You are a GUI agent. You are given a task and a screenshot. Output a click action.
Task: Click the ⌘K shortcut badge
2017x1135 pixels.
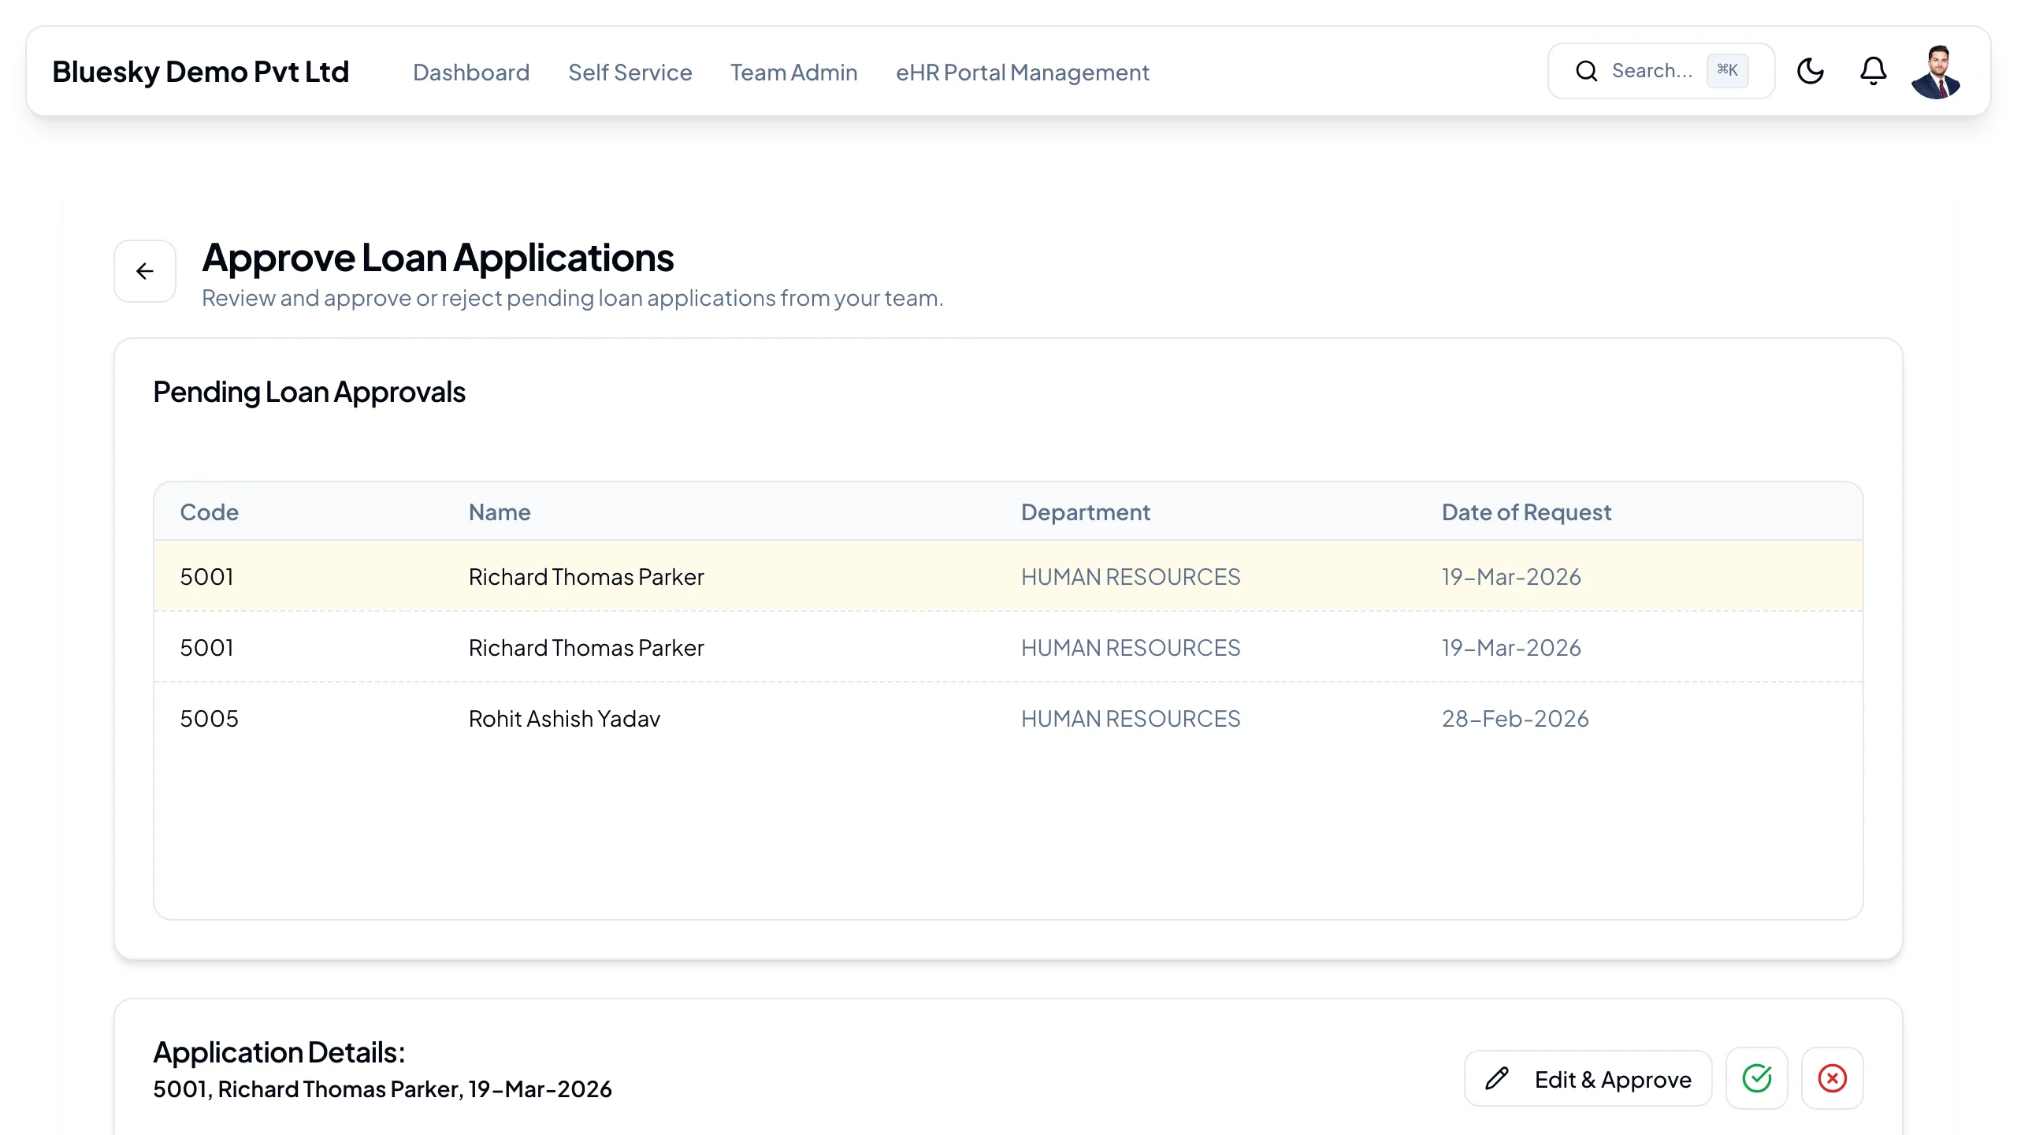pos(1728,71)
